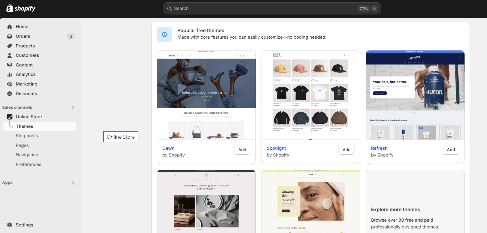The image size is (487, 233).
Task: Click the Popular free themes layout icon
Action: (164, 35)
